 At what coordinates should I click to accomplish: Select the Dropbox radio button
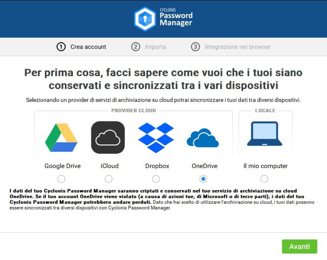[156, 179]
